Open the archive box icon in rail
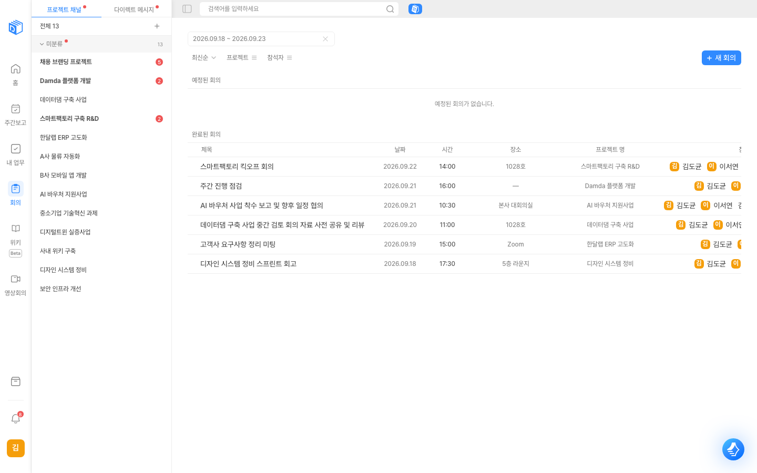 [16, 382]
